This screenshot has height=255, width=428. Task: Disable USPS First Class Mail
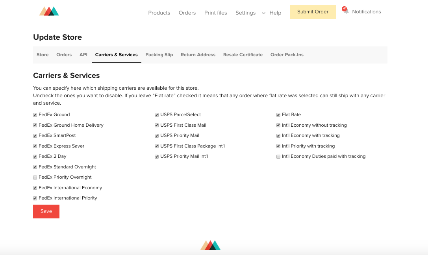point(157,125)
